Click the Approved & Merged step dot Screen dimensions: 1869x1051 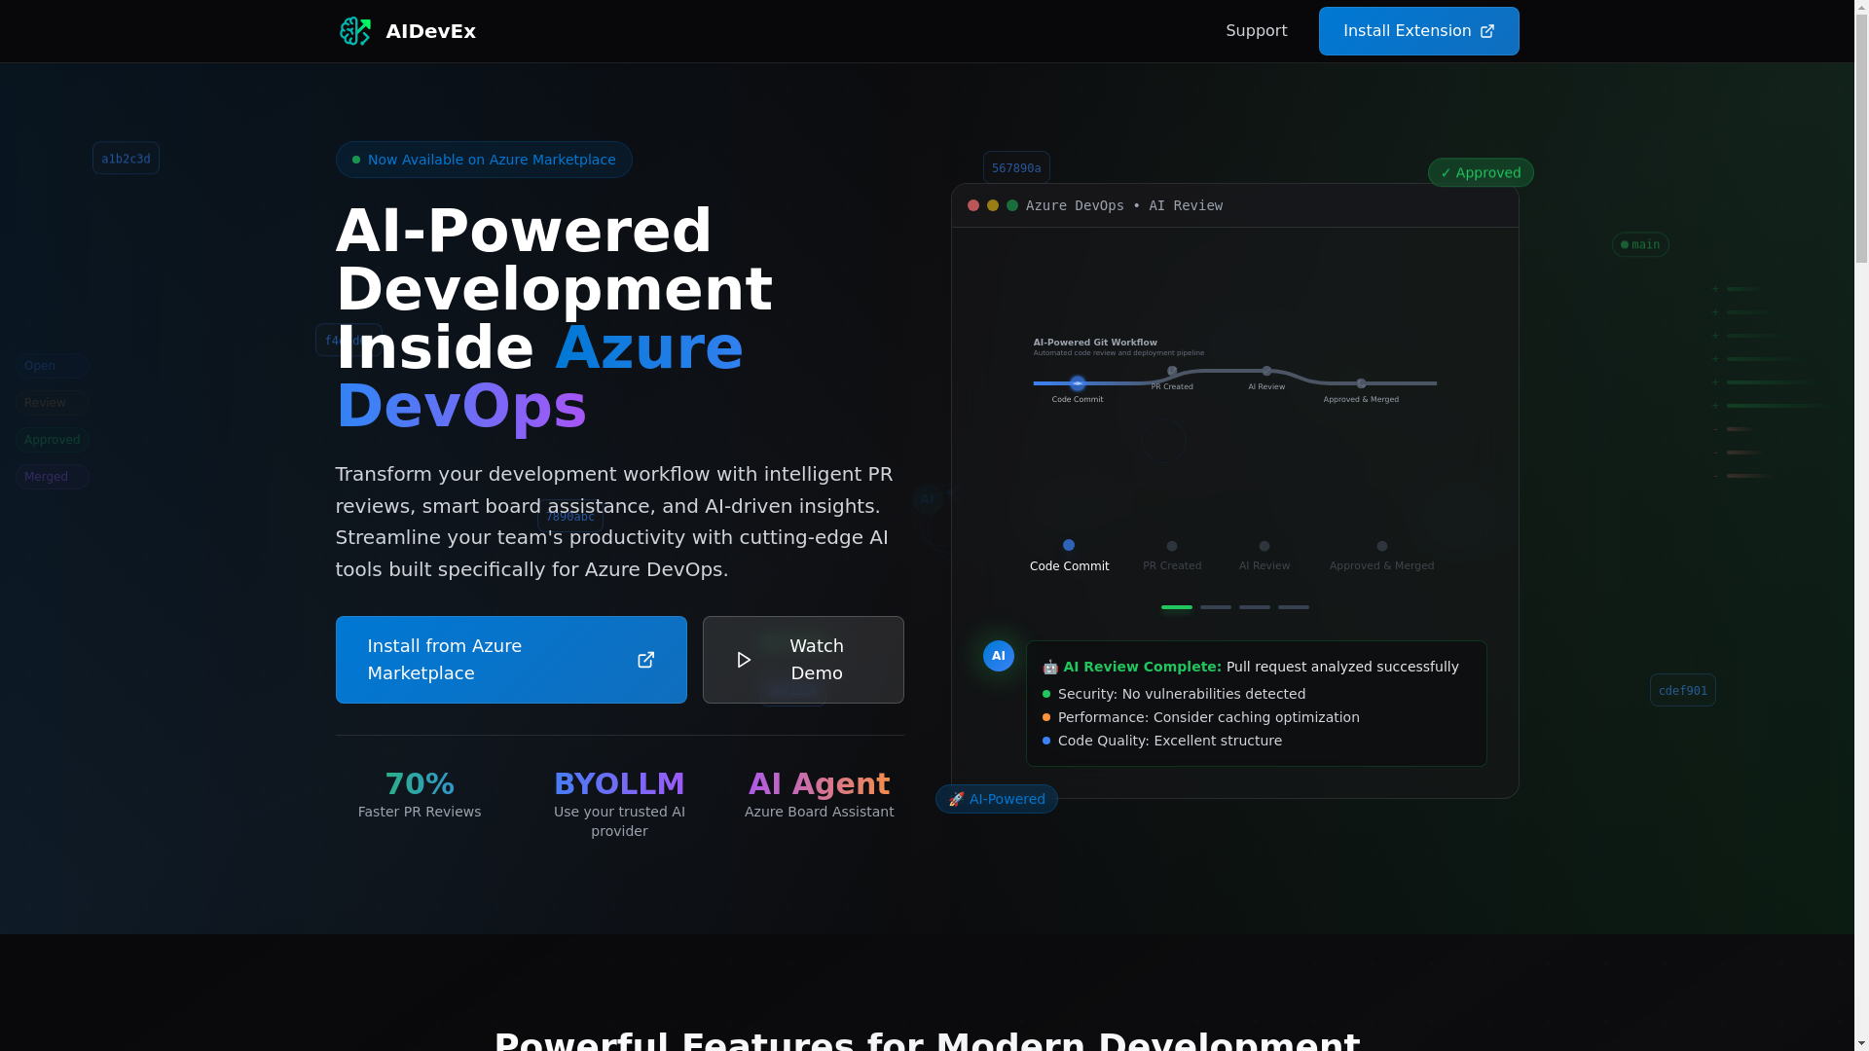click(1382, 546)
